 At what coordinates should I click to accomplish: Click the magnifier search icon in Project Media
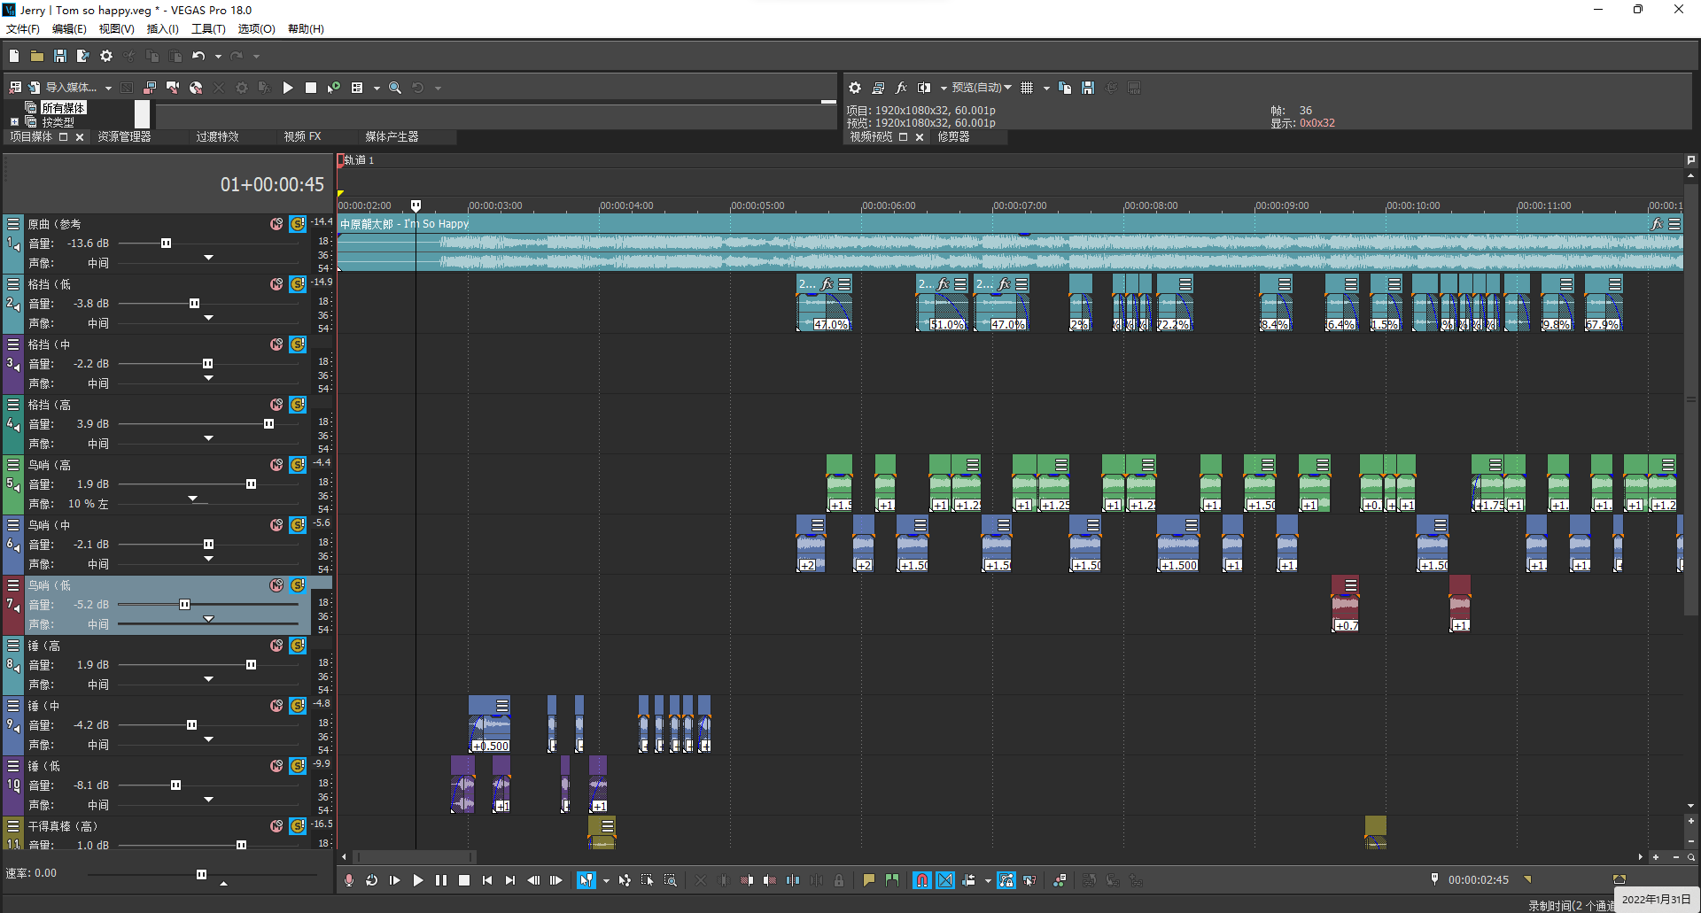tap(395, 88)
